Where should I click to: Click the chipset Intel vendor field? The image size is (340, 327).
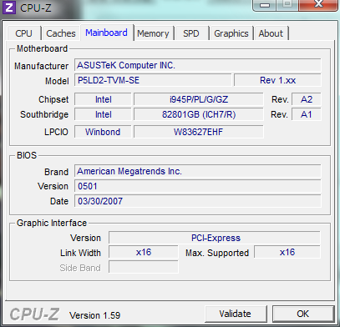(x=103, y=99)
